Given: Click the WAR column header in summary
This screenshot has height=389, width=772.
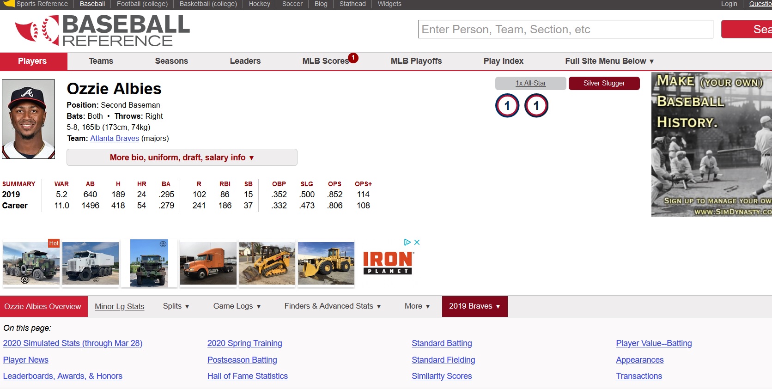Looking at the screenshot, I should pyautogui.click(x=61, y=184).
